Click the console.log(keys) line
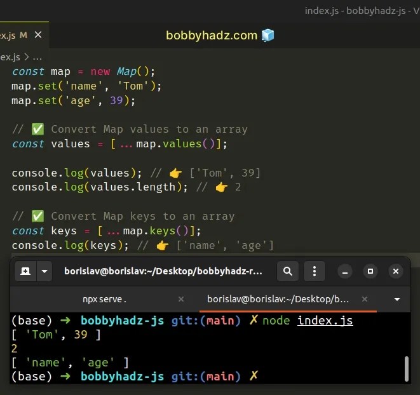Viewport: 420px width, 395px height. [143, 246]
